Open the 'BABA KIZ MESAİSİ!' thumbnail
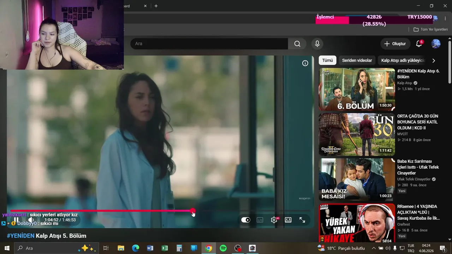 357,180
